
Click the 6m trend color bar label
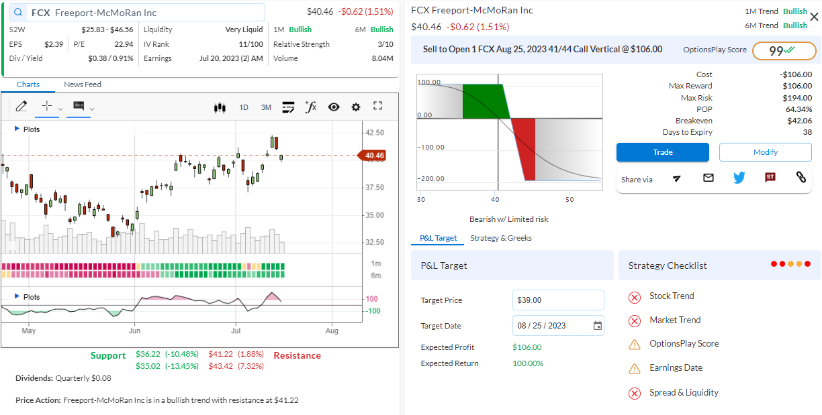376,276
